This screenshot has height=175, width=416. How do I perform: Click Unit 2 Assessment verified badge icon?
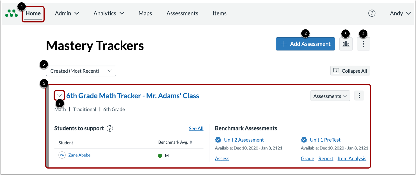[218, 140]
